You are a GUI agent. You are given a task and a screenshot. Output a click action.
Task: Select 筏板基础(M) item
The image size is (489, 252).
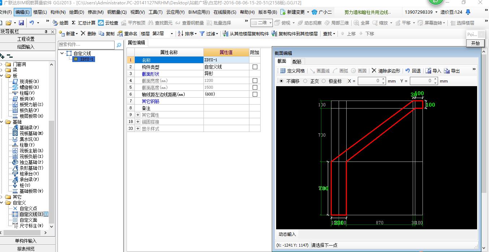pyautogui.click(x=31, y=133)
